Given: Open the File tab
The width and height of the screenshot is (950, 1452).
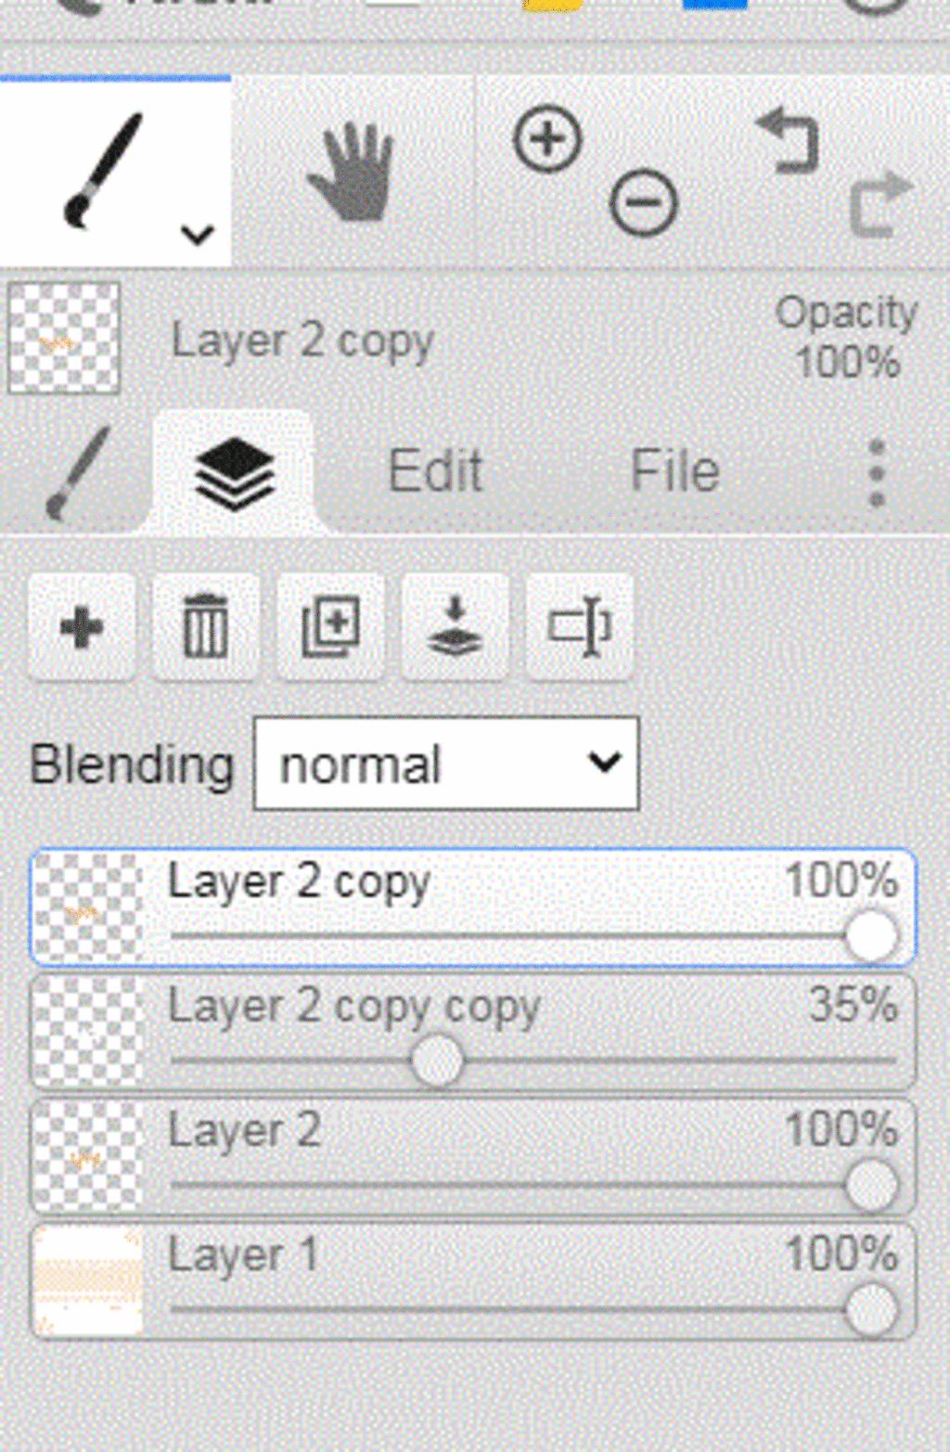Looking at the screenshot, I should coord(675,471).
